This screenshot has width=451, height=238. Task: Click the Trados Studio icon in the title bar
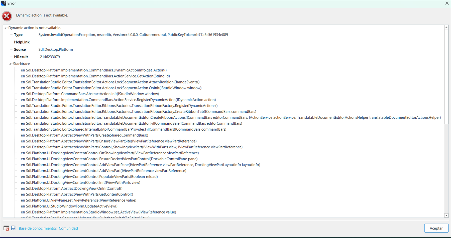pos(3,3)
